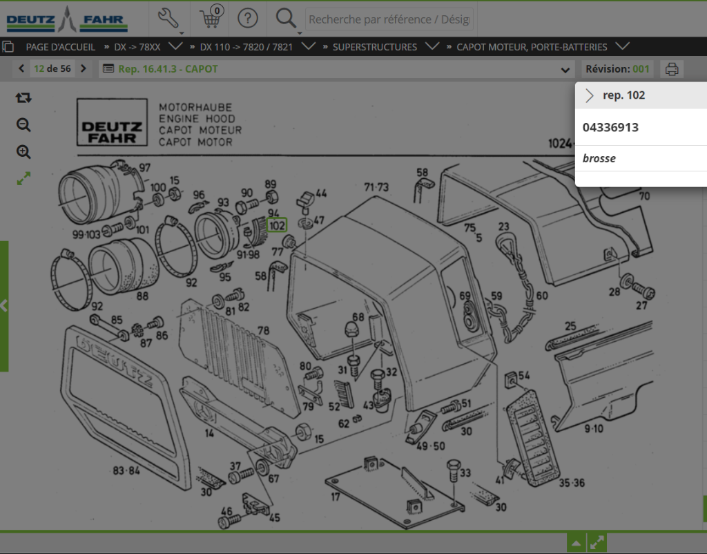
Task: Click callout 35·36 on the diagram
Action: (x=572, y=483)
